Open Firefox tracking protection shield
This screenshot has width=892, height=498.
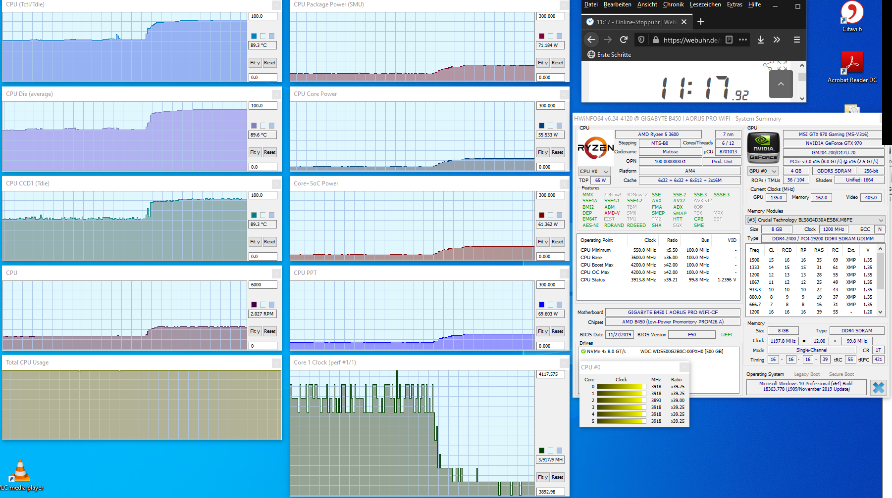641,40
